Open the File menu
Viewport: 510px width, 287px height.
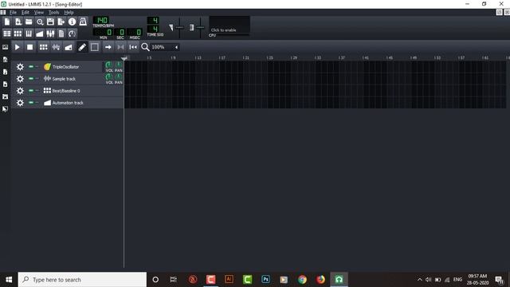(x=13, y=13)
